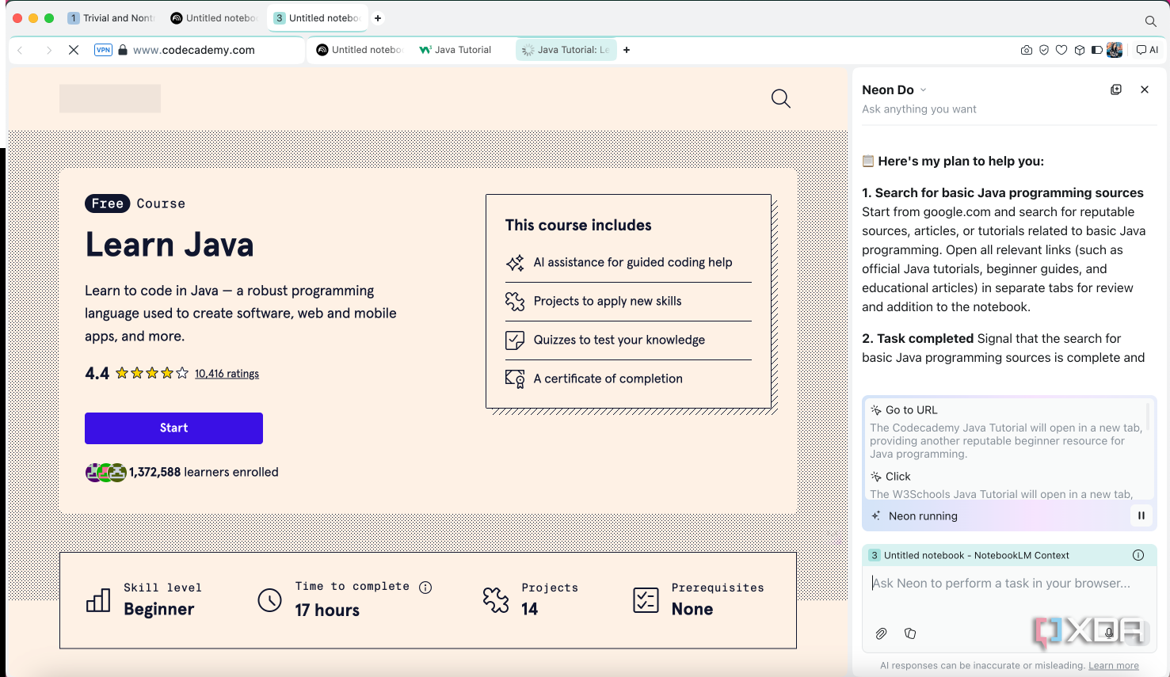The width and height of the screenshot is (1170, 677).
Task: Add a new workspace with plus in title bar
Action: [x=378, y=18]
